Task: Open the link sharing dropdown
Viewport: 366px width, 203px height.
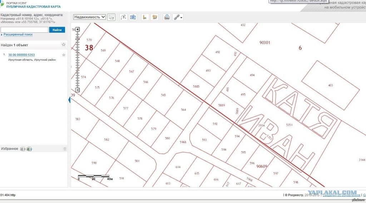Action: pyautogui.click(x=178, y=17)
